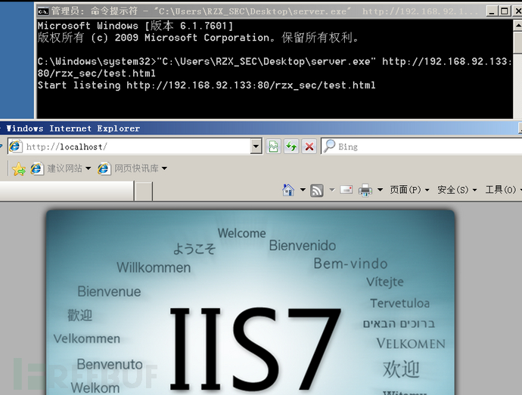Open the 安全(S) safety menu
The height and width of the screenshot is (395, 522).
[x=457, y=190]
